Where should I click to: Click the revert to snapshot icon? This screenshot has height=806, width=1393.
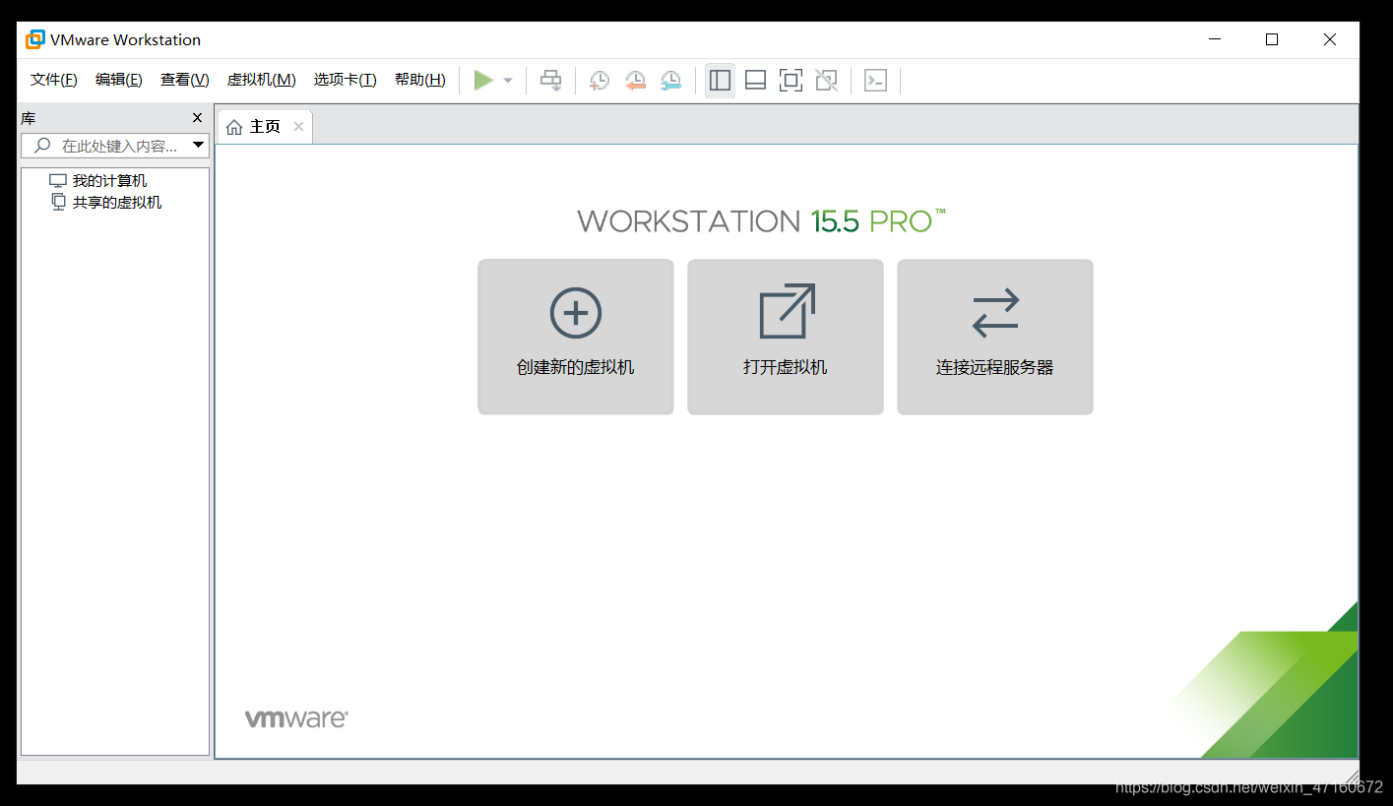(635, 81)
